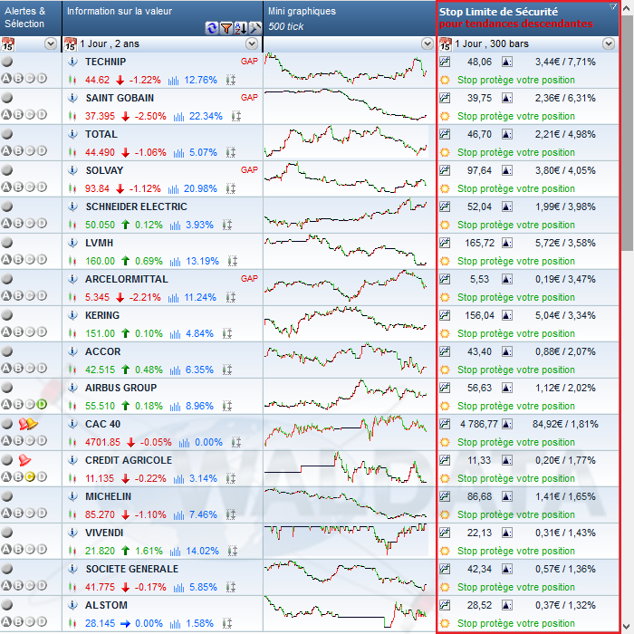634x634 pixels.
Task: Open the tools wrench icon in header
Action: 255,28
